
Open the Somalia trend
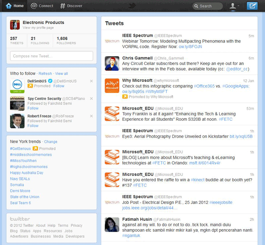pyautogui.click(x=17, y=185)
